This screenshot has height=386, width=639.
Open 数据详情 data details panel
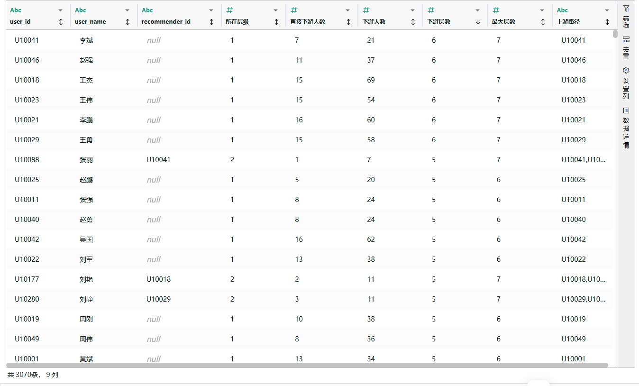[x=626, y=128]
